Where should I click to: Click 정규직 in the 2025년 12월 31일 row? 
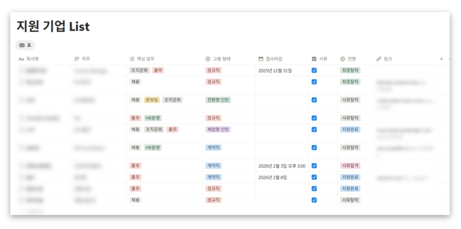(213, 70)
